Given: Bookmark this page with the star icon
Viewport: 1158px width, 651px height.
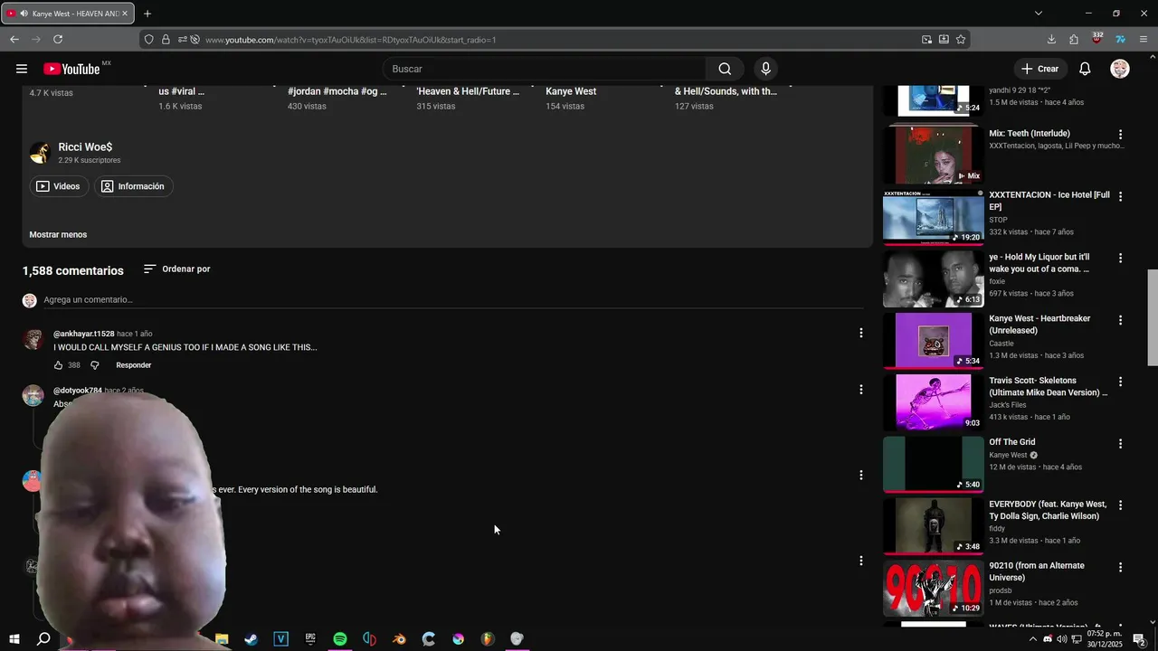Looking at the screenshot, I should (x=961, y=40).
